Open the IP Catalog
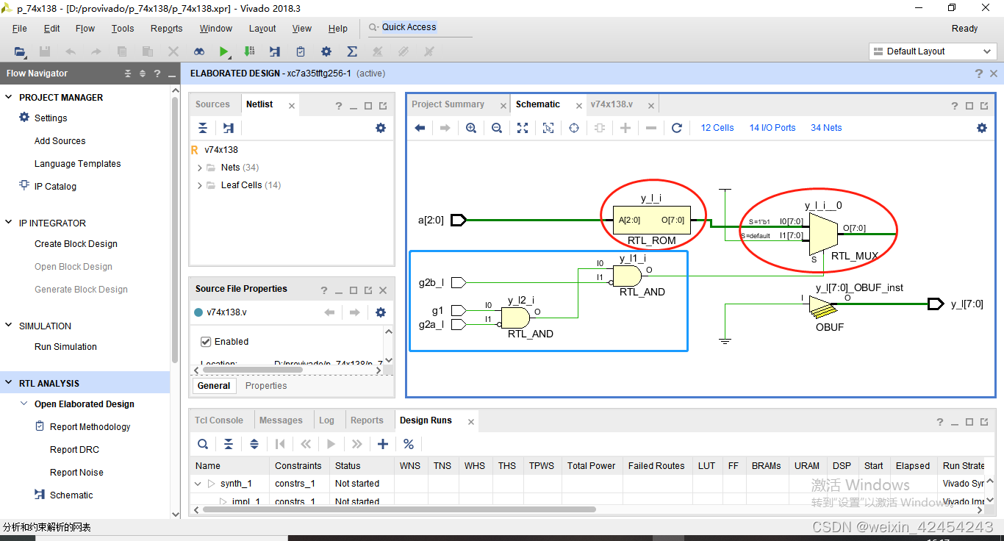Viewport: 1004px width, 541px height. 55,187
